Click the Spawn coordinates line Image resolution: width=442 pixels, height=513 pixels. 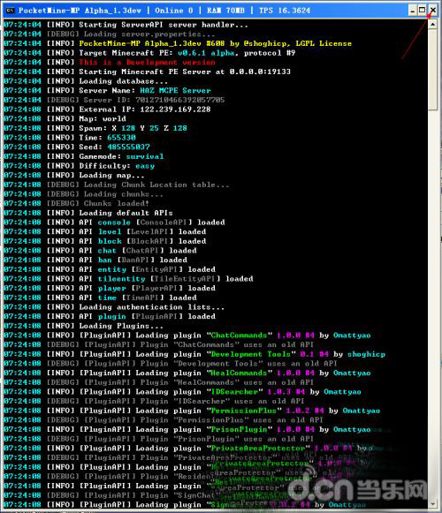[95, 128]
